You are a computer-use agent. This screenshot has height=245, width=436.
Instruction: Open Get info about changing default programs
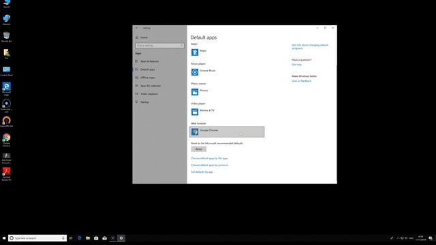tap(310, 47)
